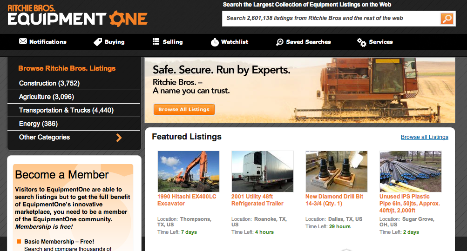
Task: Open 1990 Hitachi EX400LC Excavator listing title
Action: (x=187, y=200)
